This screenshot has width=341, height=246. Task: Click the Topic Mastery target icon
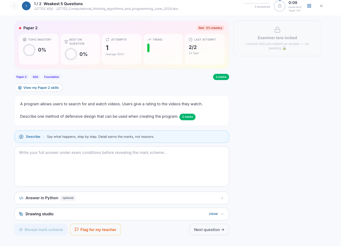click(24, 39)
